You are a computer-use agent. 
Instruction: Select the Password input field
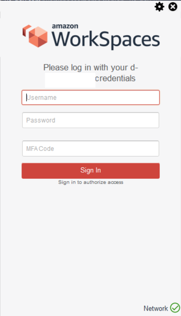pyautogui.click(x=91, y=120)
